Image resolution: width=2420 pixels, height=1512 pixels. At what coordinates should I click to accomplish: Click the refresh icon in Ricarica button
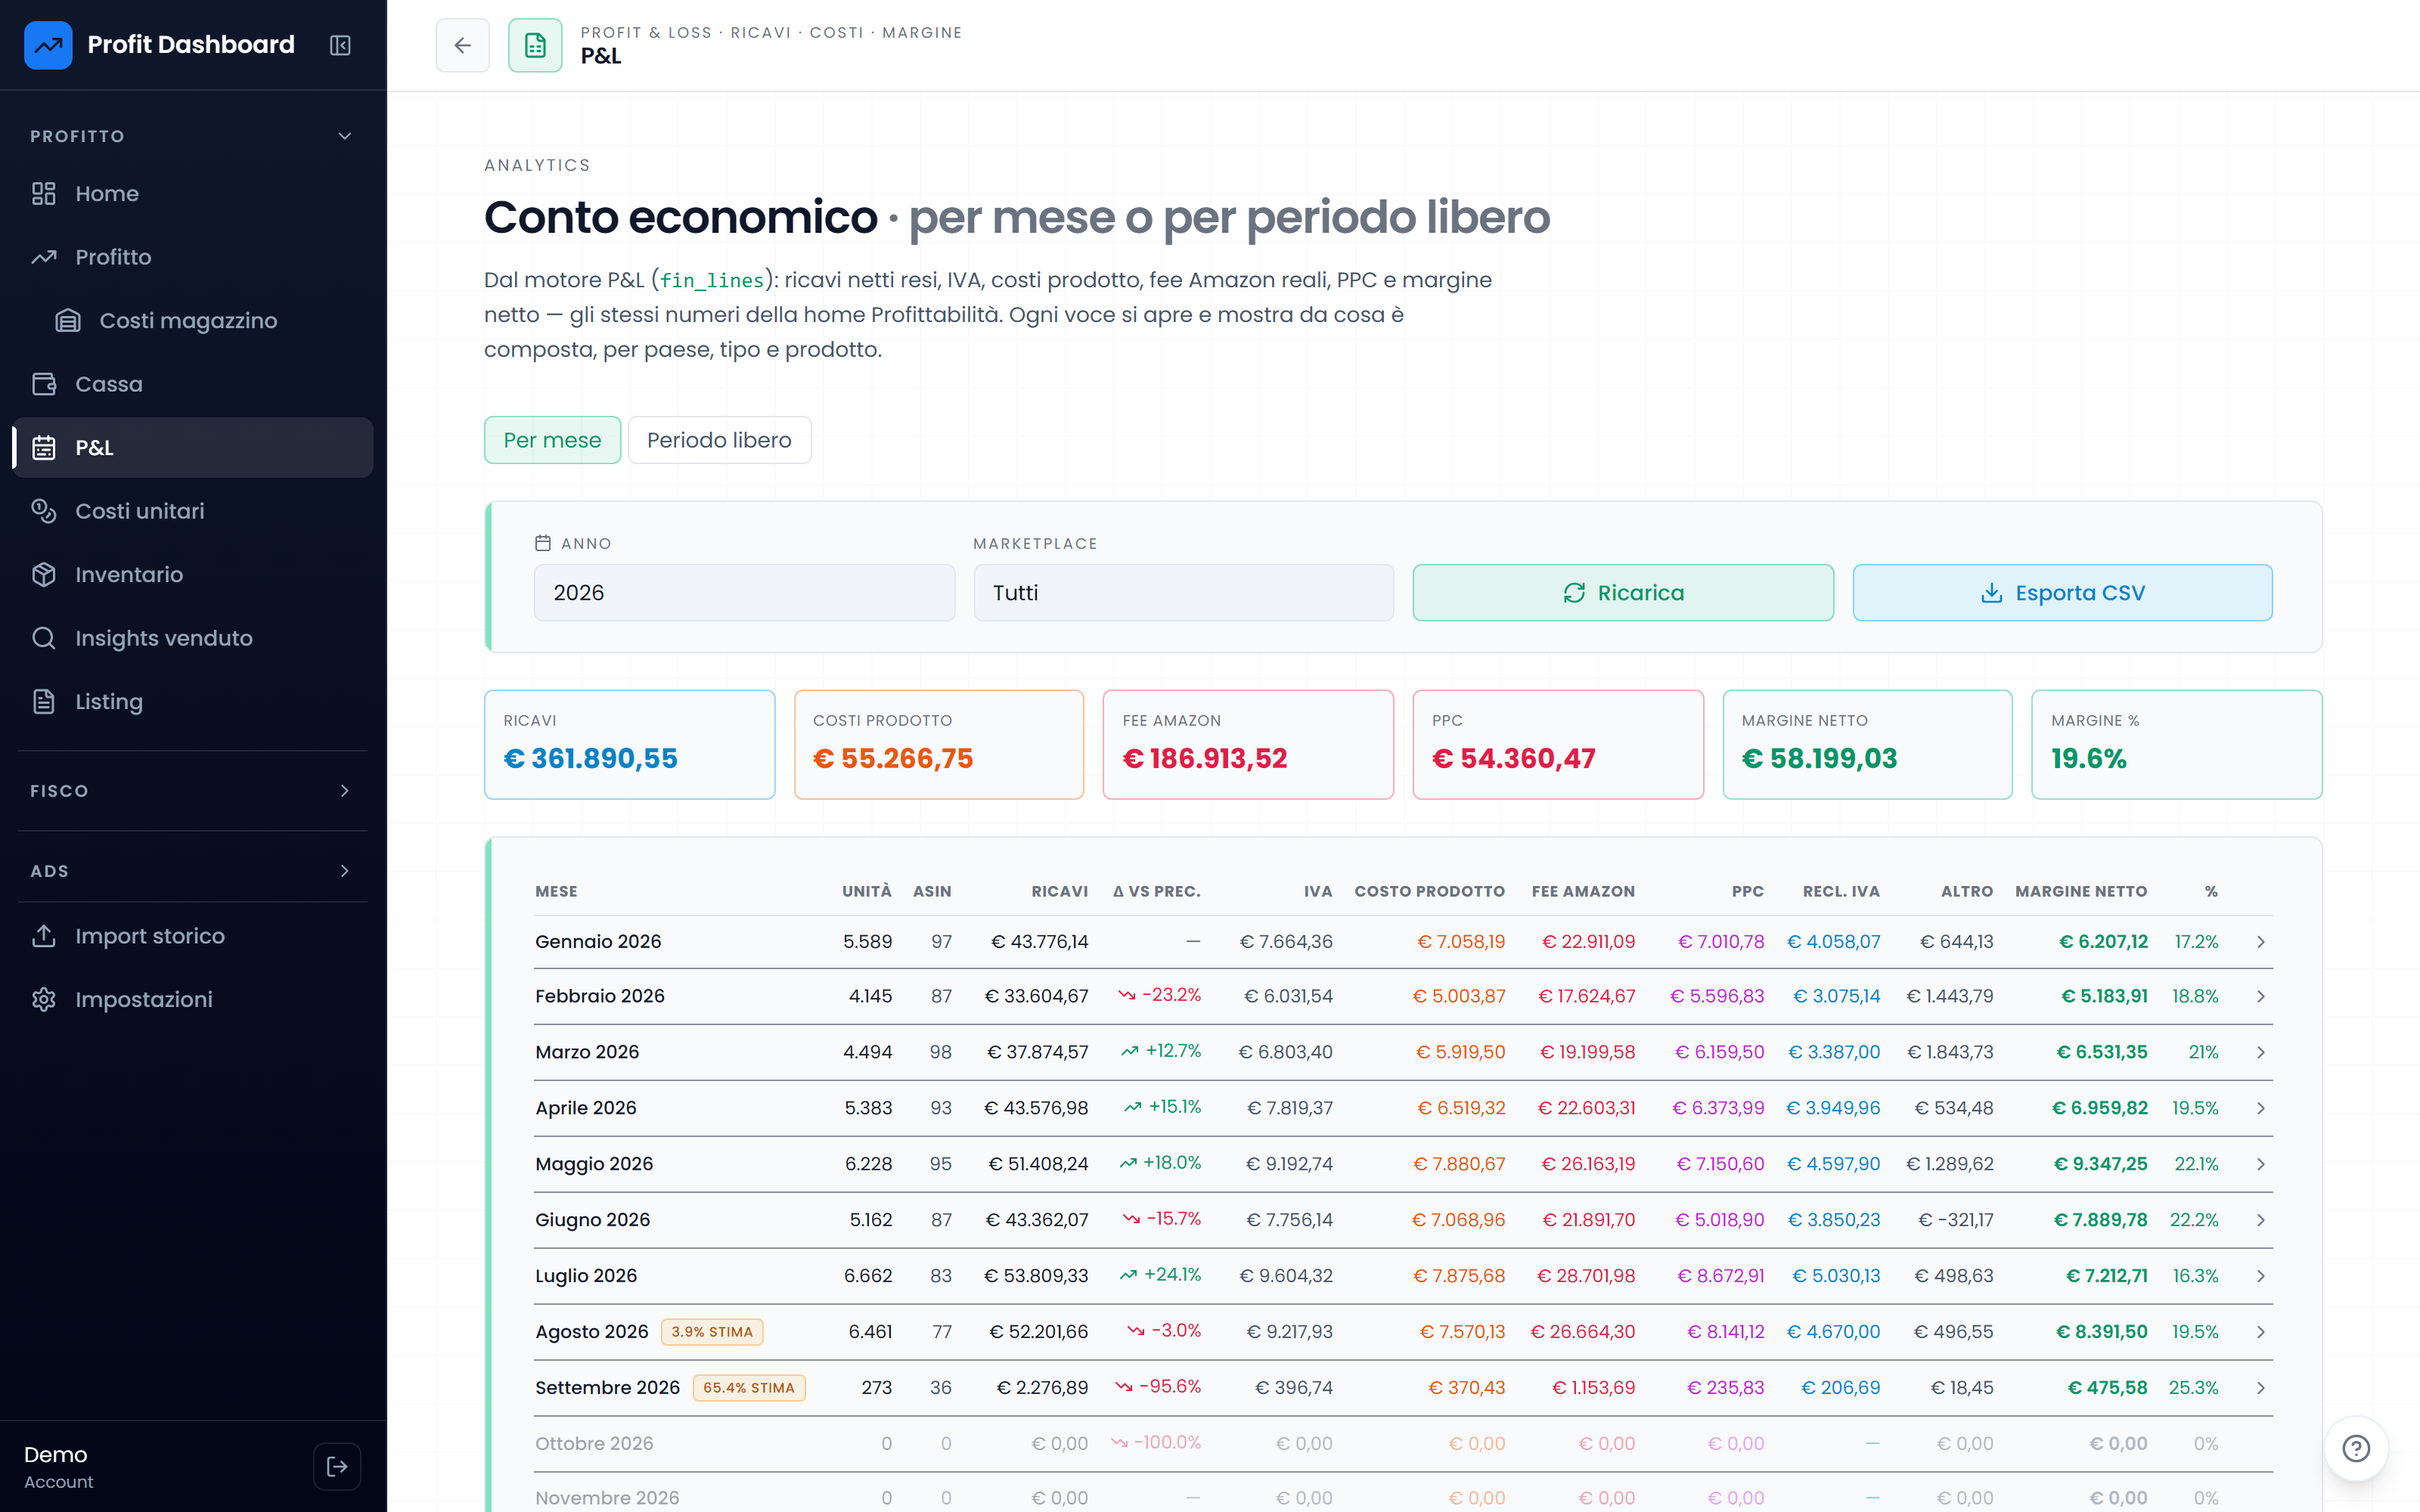point(1574,593)
